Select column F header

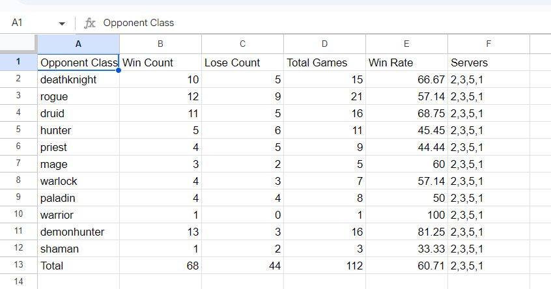[489, 44]
